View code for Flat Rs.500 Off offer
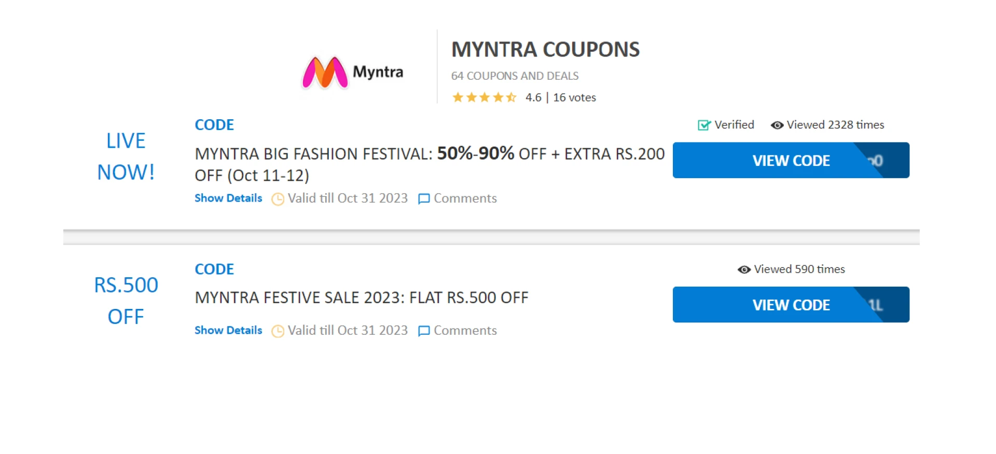Screen dimensions: 996x454 (x=791, y=305)
